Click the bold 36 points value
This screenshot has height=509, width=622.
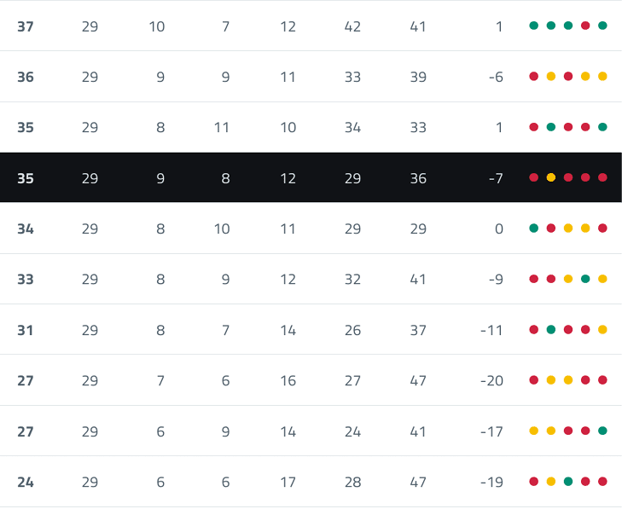point(26,77)
